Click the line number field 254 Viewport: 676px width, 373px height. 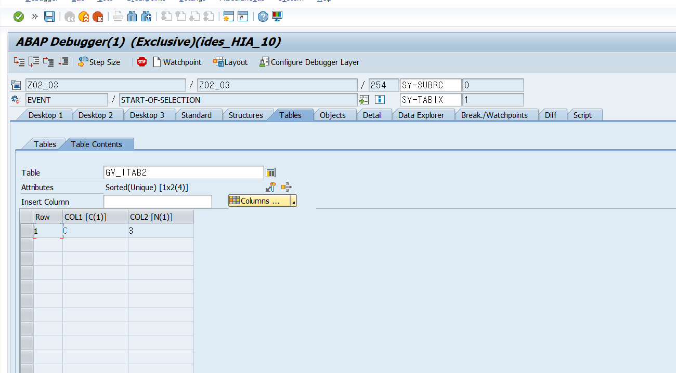384,85
